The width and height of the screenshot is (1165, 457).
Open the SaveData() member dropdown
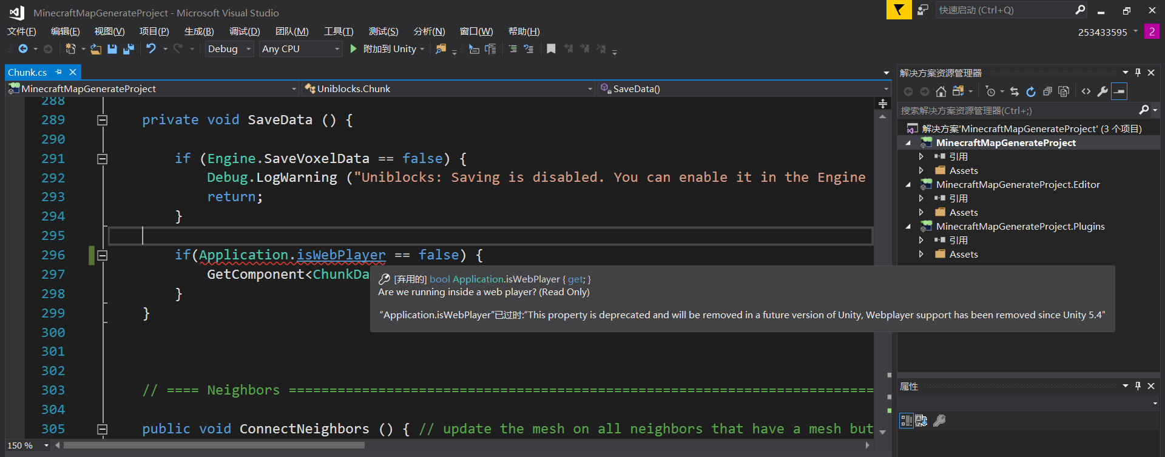(744, 88)
